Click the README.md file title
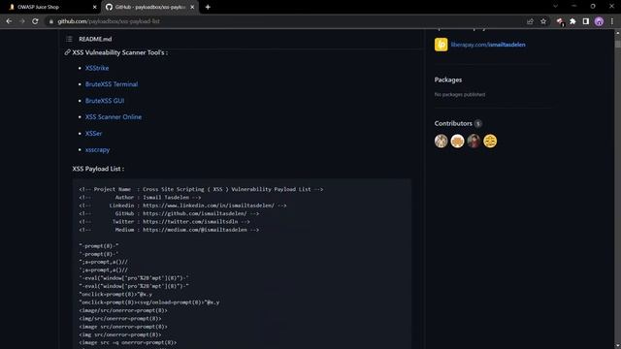This screenshot has width=621, height=349. 95,39
